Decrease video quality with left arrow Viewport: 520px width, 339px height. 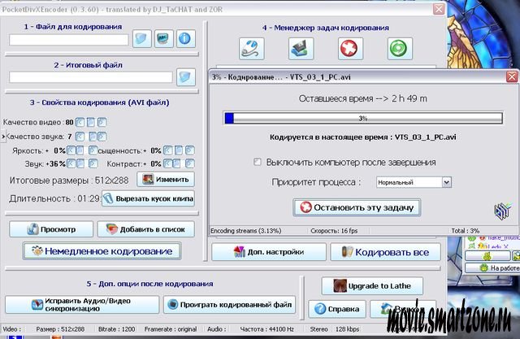coord(80,123)
